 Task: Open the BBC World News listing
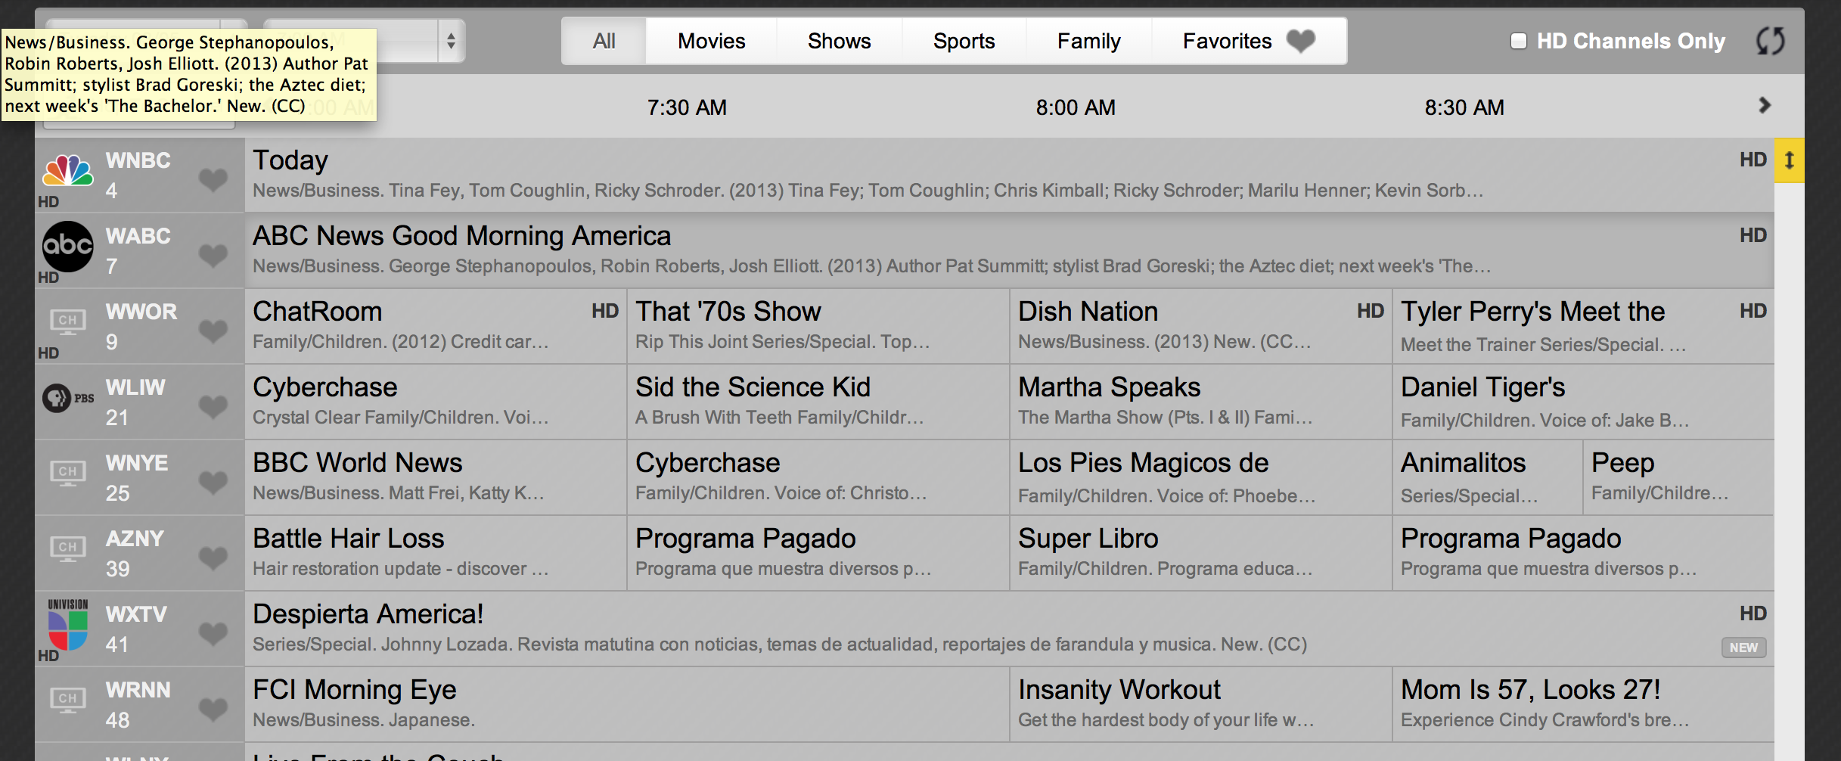[x=436, y=477]
